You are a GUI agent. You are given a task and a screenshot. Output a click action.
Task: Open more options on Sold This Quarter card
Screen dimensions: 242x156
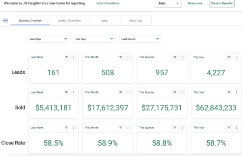click(182, 92)
